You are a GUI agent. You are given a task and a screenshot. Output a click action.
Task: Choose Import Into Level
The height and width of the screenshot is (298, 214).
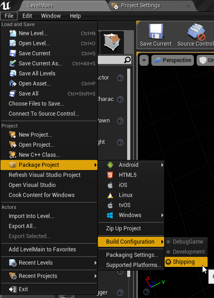(49, 216)
